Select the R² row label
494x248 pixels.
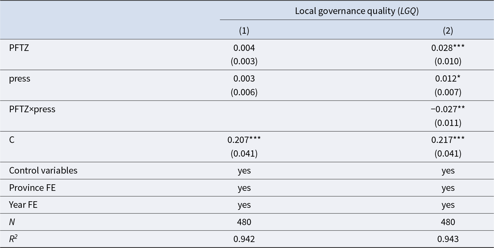coord(13,239)
